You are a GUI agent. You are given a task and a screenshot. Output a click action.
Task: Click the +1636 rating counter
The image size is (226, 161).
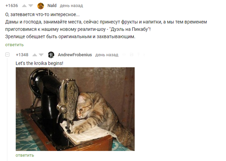click(12, 6)
